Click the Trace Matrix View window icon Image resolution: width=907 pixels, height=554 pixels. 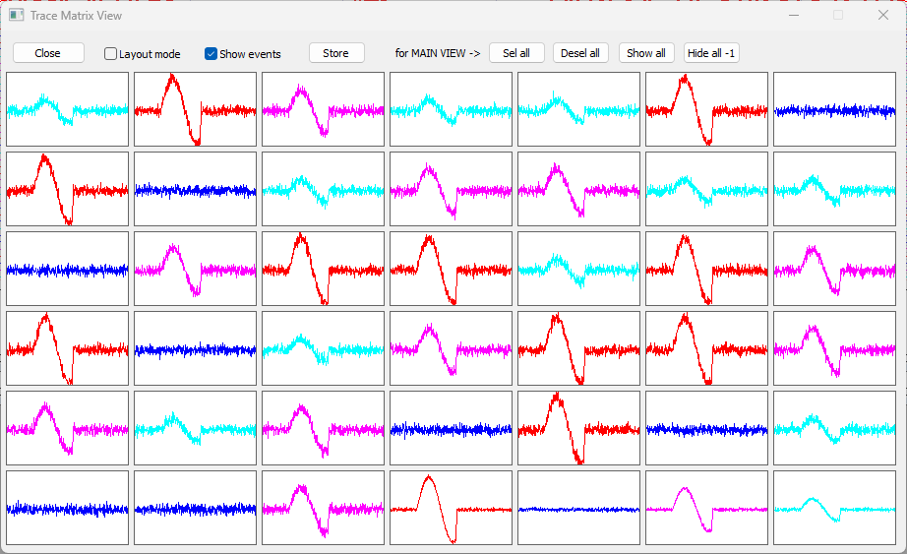tap(17, 16)
